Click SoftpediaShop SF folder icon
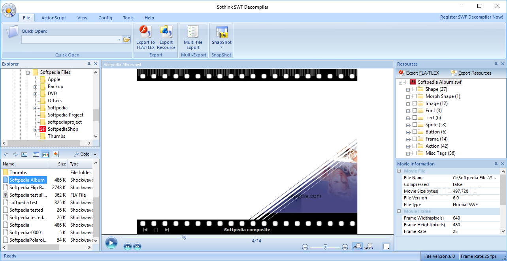The image size is (507, 261). coord(43,129)
